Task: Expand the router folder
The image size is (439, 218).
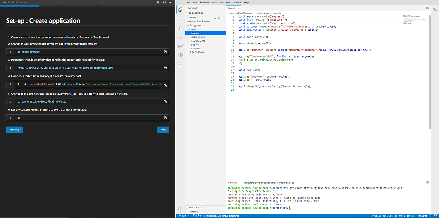Action: (194, 29)
